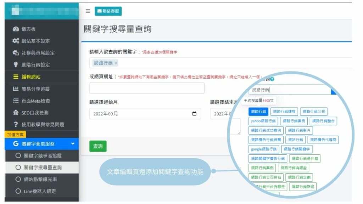Click the green 查詢 button
Screen dimensions: 363x204
98,146
